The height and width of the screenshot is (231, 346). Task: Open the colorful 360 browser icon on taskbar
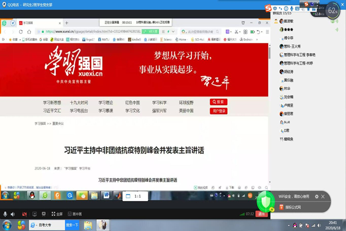(x=21, y=225)
